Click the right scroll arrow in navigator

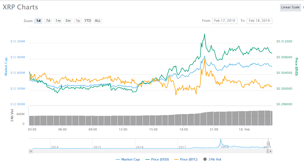click(x=270, y=151)
